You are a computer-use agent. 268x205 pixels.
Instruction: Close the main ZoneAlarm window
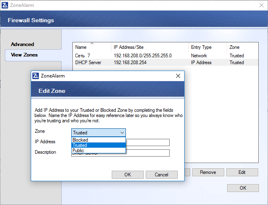[261, 5]
